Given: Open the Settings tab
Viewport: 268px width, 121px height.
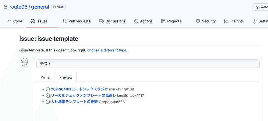Looking at the screenshot, I should (x=260, y=21).
